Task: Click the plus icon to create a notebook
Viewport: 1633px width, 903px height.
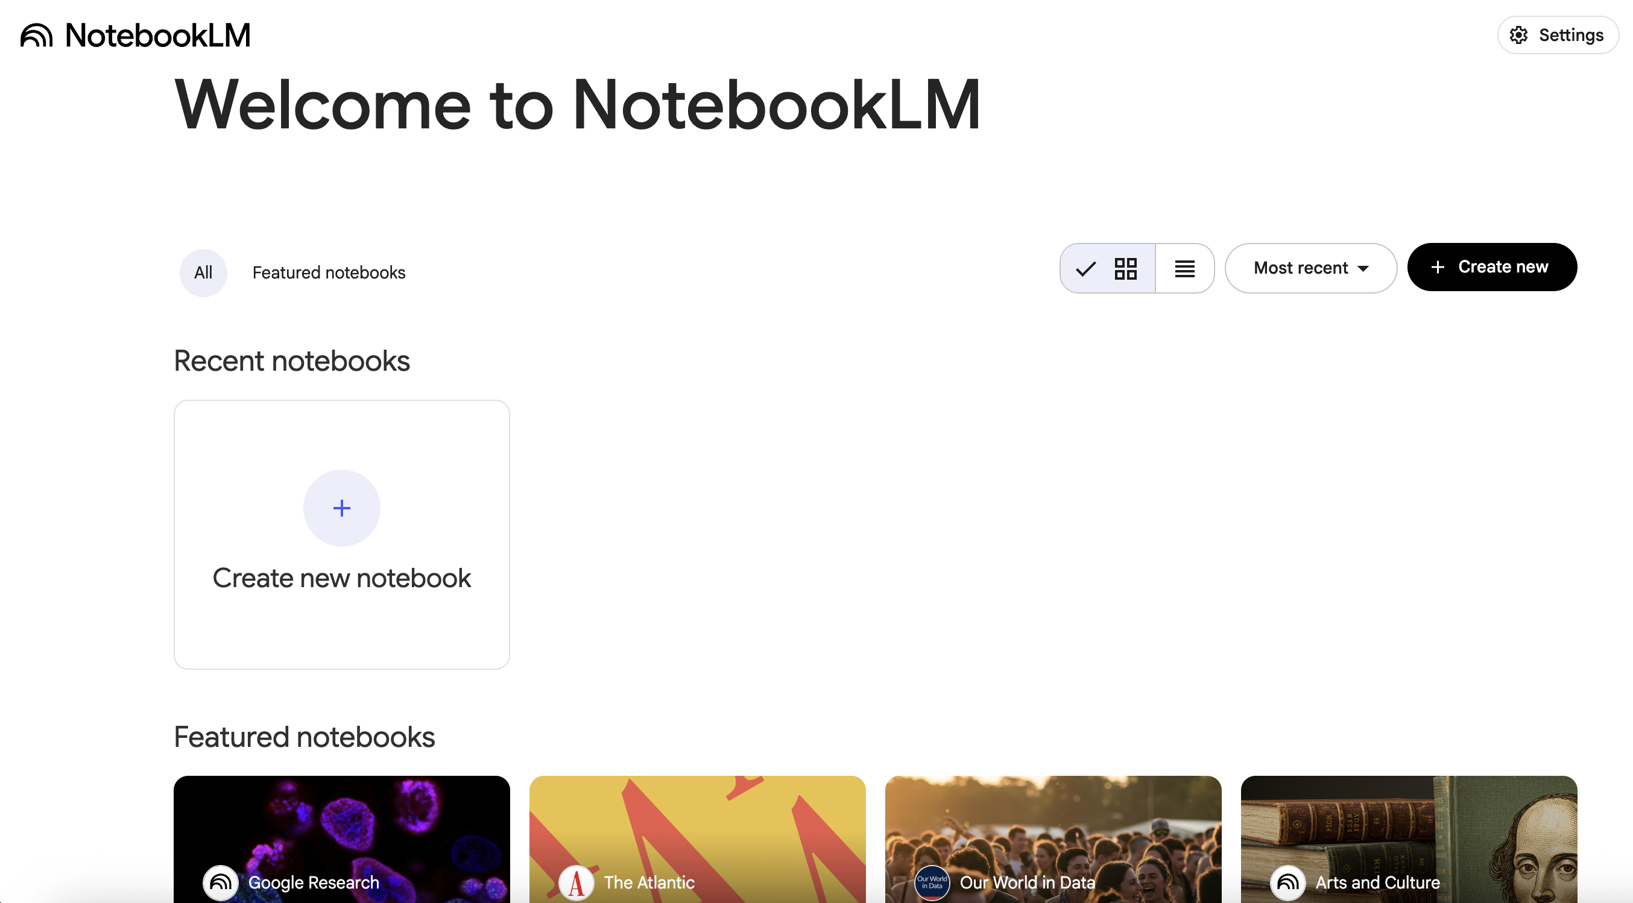Action: click(x=342, y=507)
